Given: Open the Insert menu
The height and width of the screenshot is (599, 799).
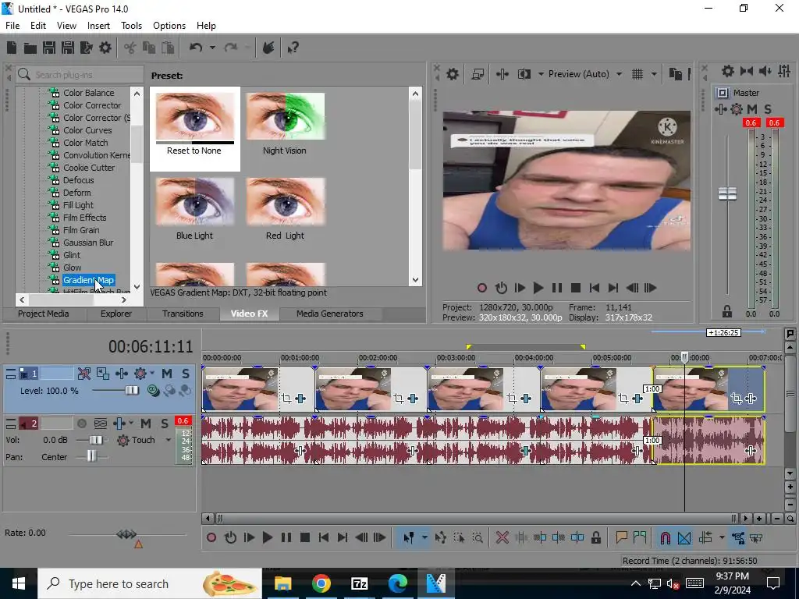Looking at the screenshot, I should (98, 26).
